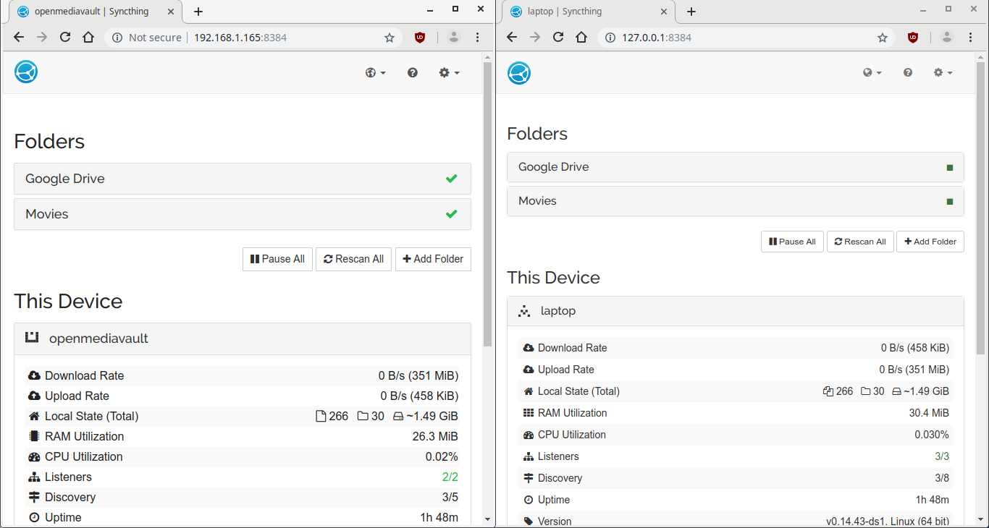Open uBlock extension in laptop browser
Viewport: 989px width, 528px height.
pos(913,38)
